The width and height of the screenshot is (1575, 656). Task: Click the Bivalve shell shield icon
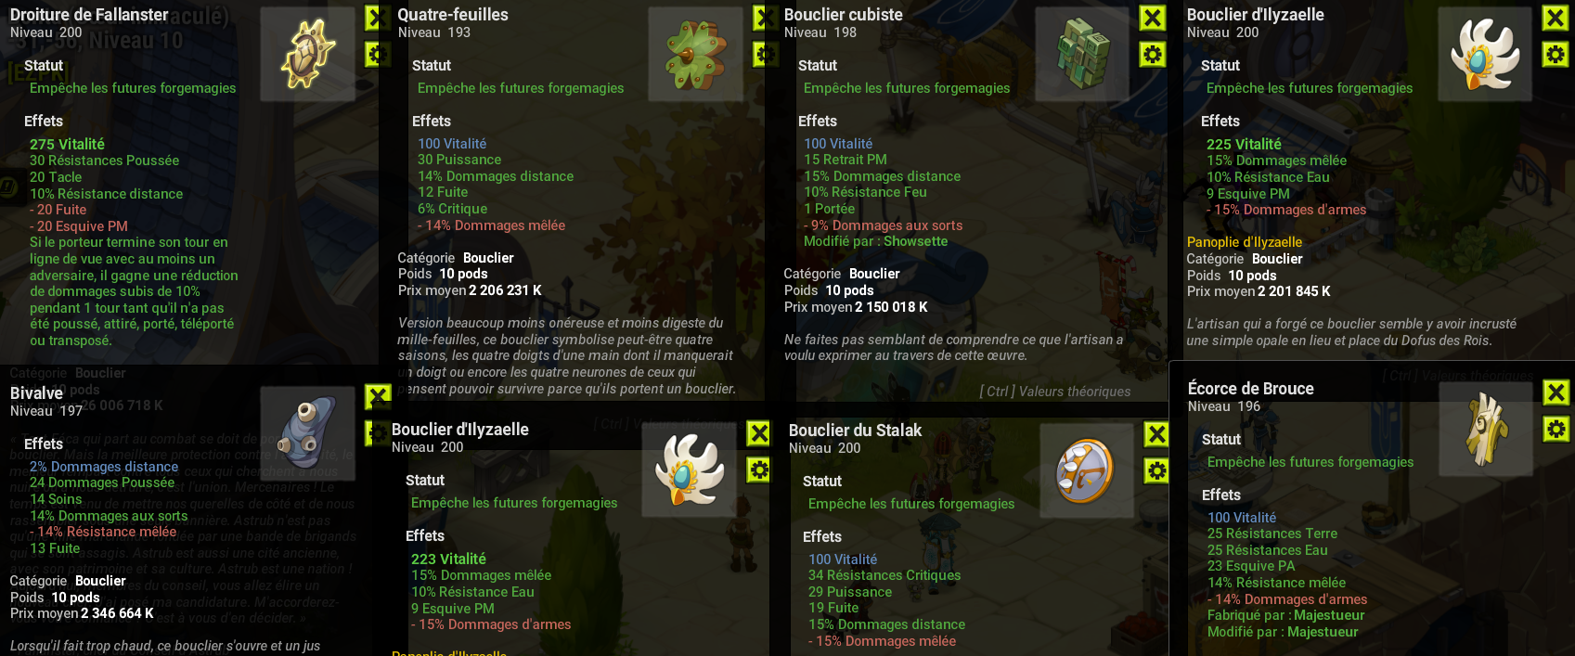coord(308,433)
